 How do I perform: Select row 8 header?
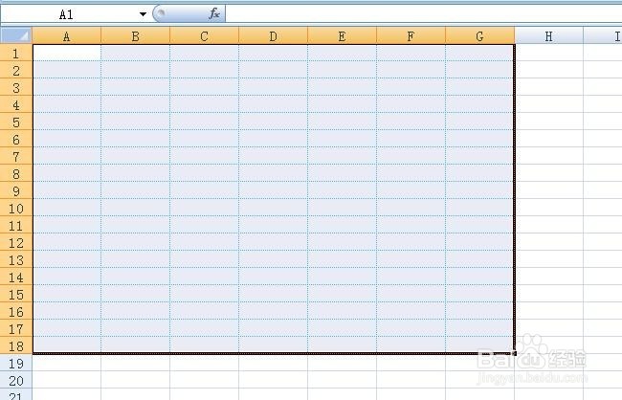[x=16, y=173]
